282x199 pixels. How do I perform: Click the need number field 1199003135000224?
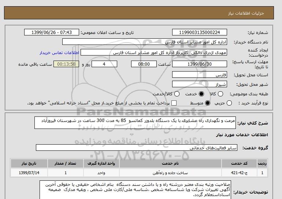point(200,32)
